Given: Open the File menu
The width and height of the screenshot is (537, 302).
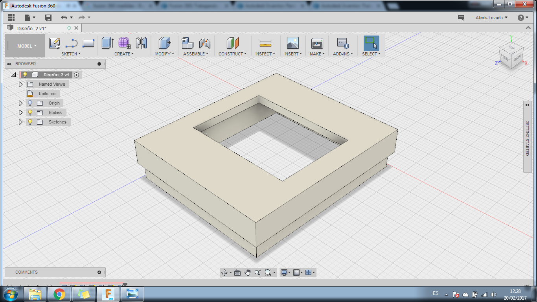Looking at the screenshot, I should click(x=30, y=17).
